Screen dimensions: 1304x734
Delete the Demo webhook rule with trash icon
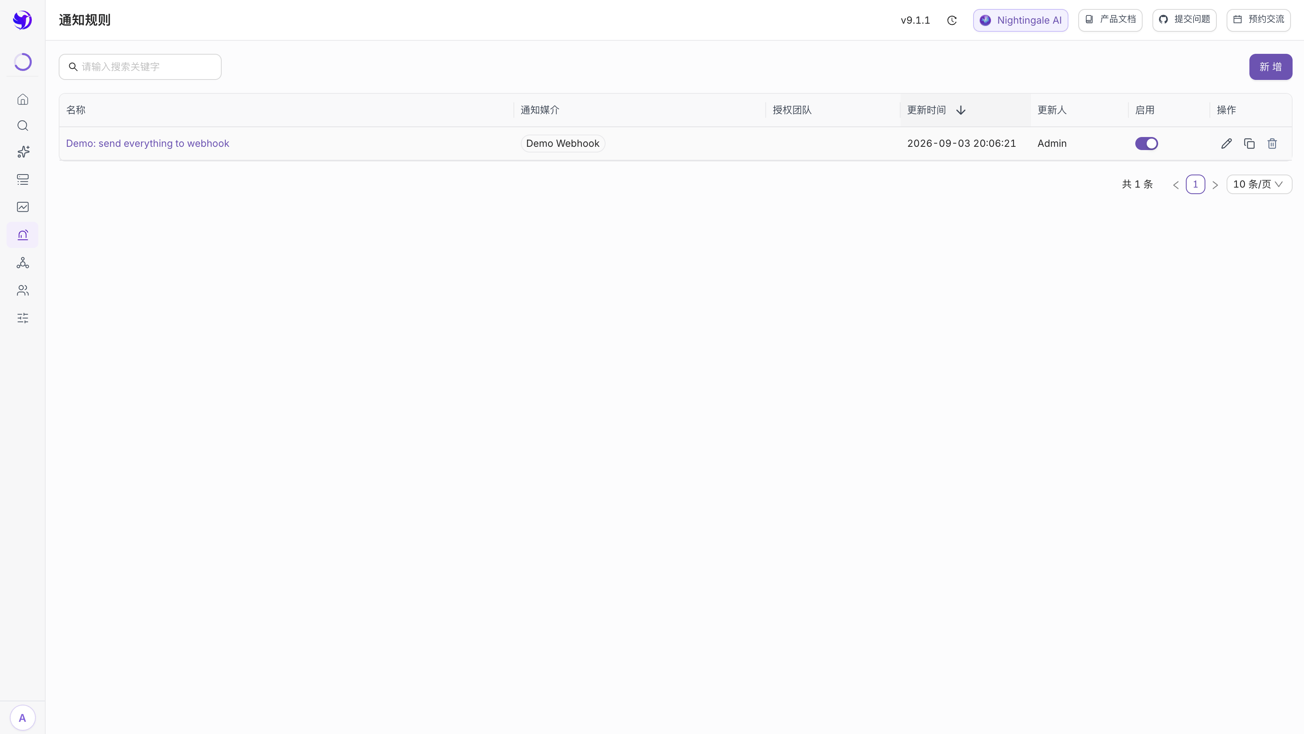[x=1272, y=144]
